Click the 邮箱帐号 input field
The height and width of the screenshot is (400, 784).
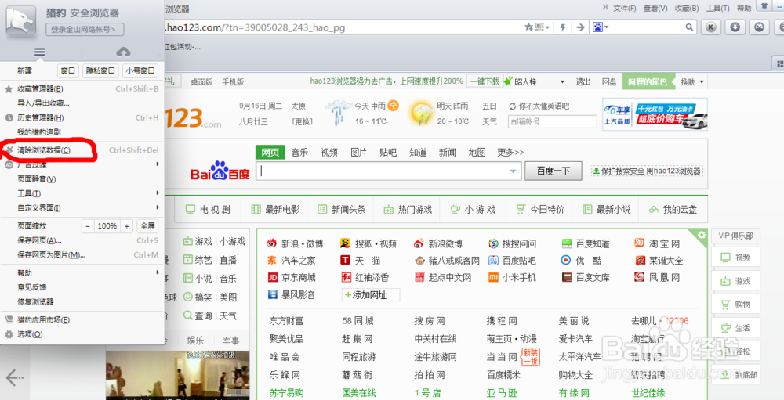(553, 121)
